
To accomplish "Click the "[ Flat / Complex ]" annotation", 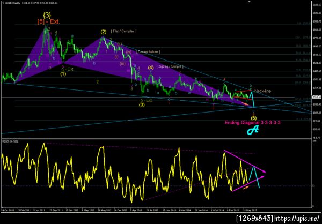I will tap(123, 31).
